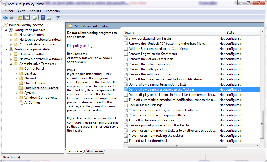
Task: Click the All Settings icon in the tree
Action: pos(21,103)
